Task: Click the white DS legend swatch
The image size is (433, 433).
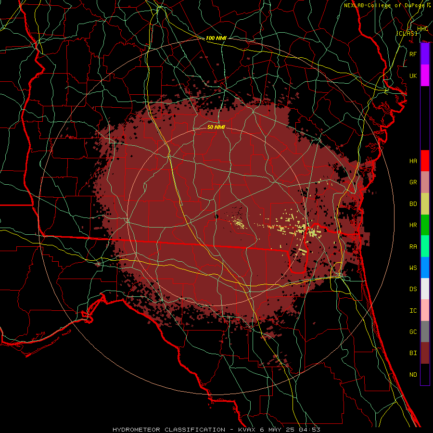Action: pyautogui.click(x=425, y=289)
